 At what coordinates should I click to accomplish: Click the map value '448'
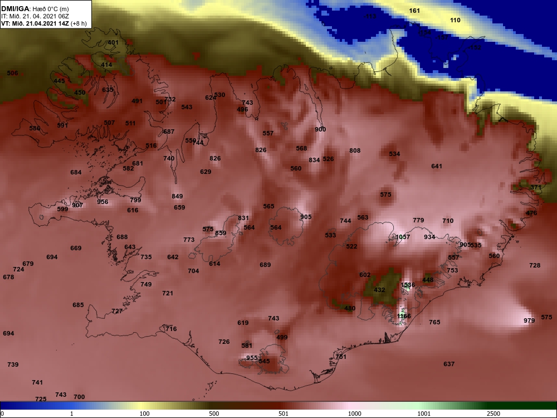[x=428, y=280]
